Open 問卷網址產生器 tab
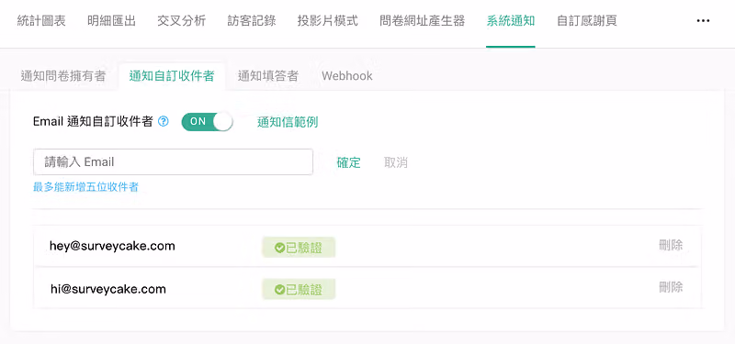Screen dimensions: 735x344 point(423,21)
